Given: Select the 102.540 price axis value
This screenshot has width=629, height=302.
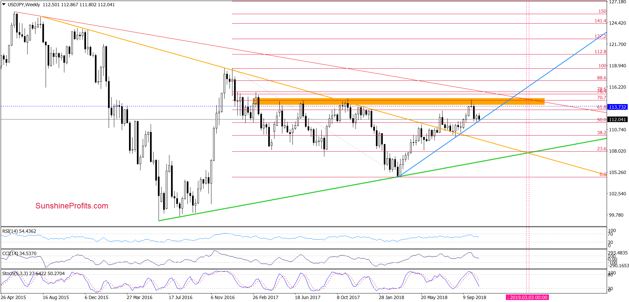Looking at the screenshot, I should click(x=618, y=194).
